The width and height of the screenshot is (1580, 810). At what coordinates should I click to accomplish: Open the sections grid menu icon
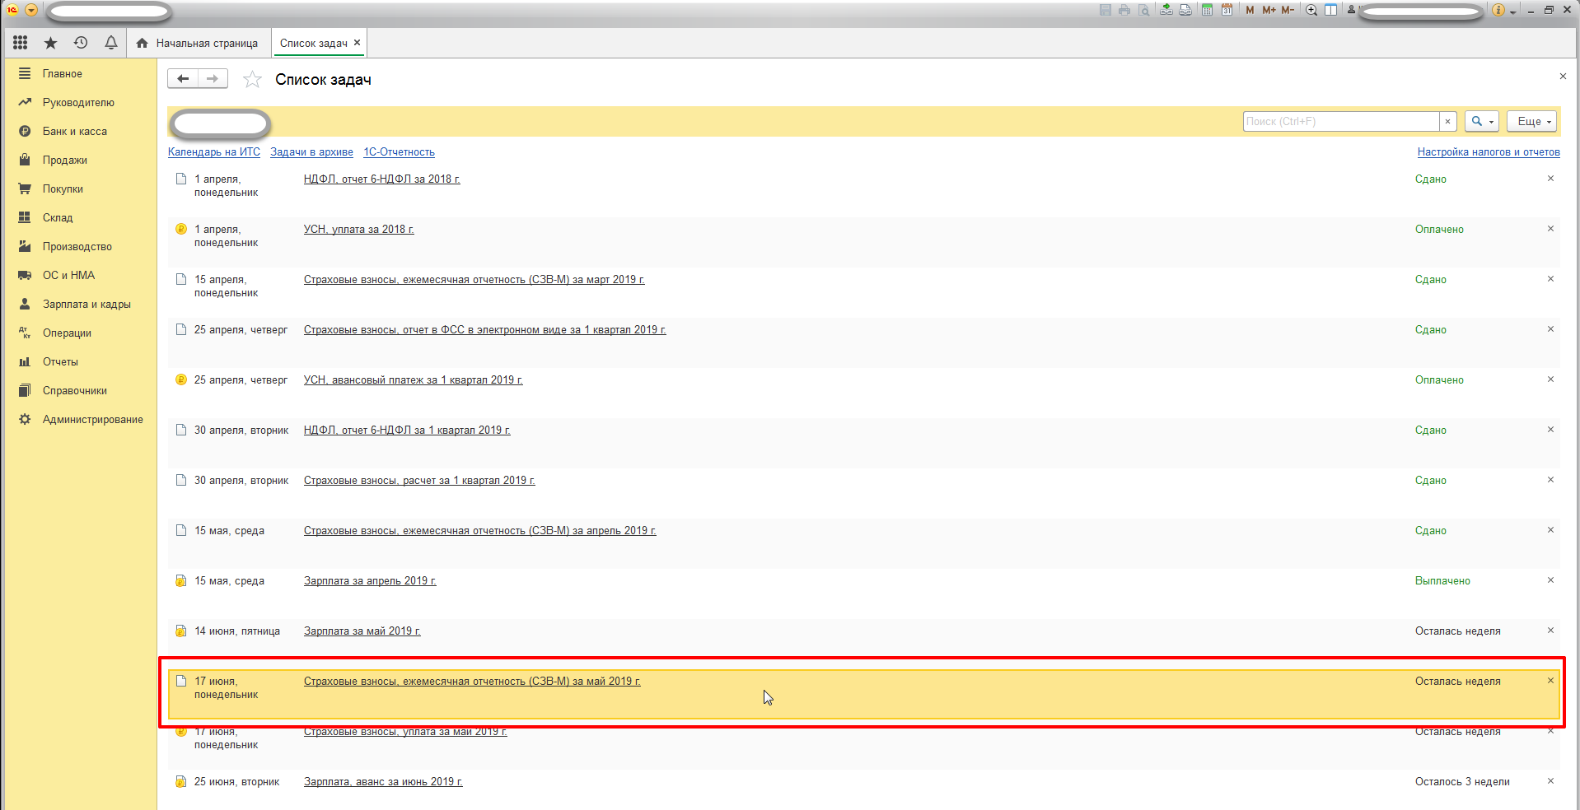click(21, 43)
